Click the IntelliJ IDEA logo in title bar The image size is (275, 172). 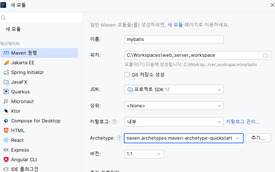(x=3, y=5)
